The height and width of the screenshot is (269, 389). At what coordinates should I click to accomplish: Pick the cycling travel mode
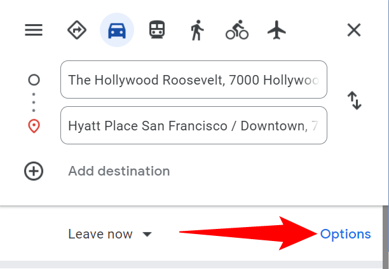pos(236,30)
